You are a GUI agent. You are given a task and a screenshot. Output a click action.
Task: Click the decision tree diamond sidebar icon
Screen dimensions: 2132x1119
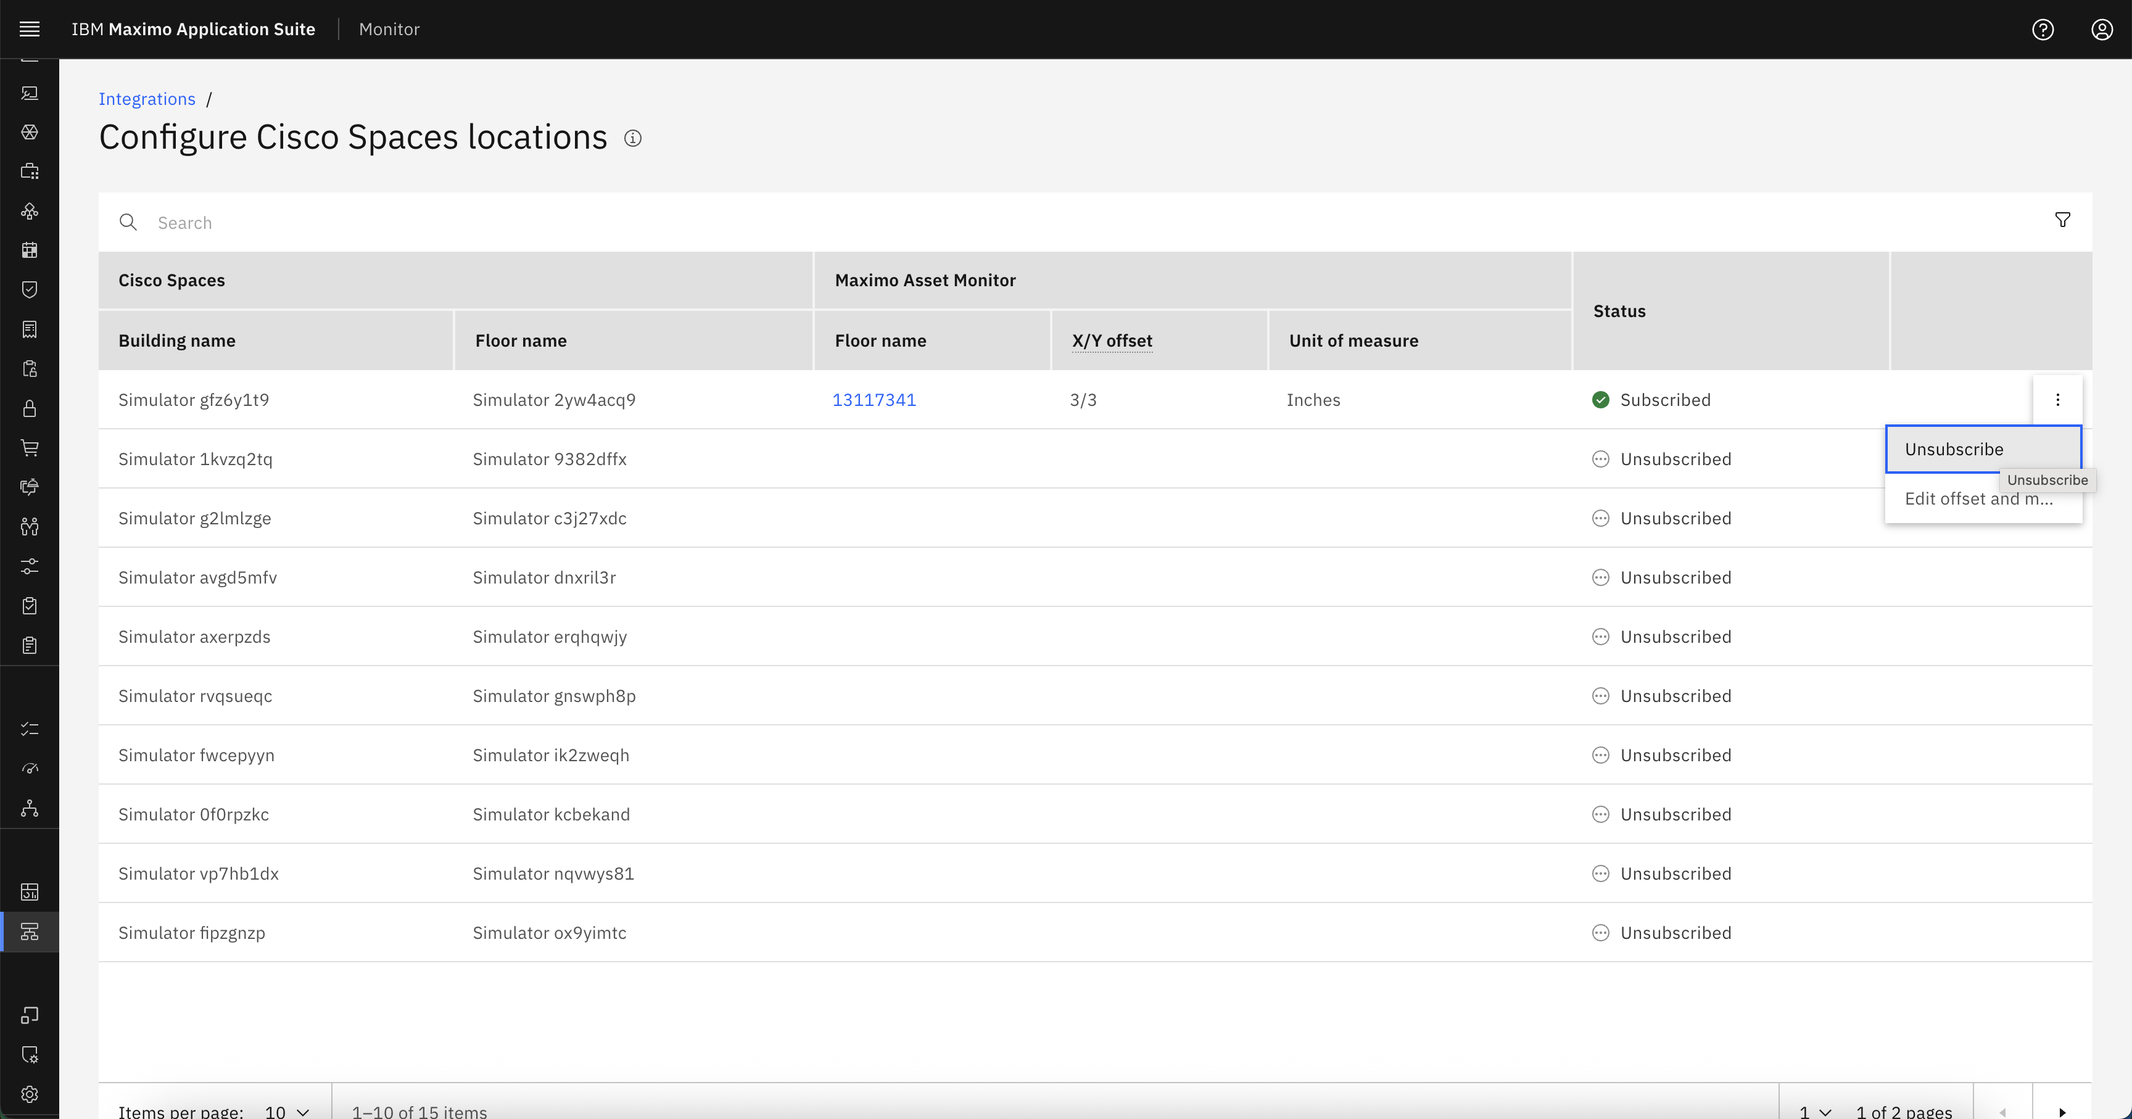[30, 211]
